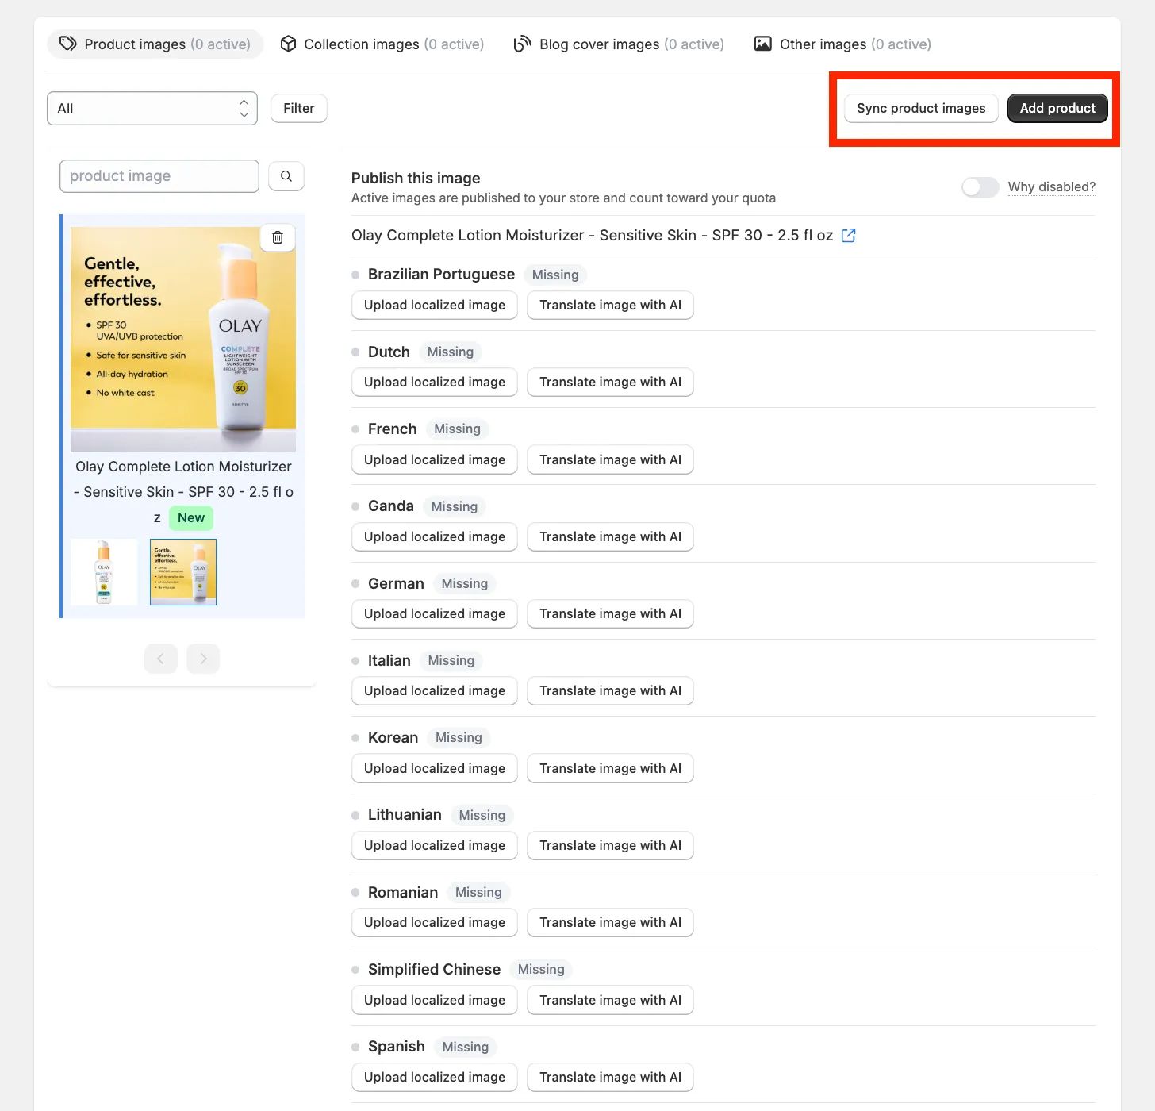Click the Add product button
This screenshot has width=1155, height=1111.
pos(1057,109)
